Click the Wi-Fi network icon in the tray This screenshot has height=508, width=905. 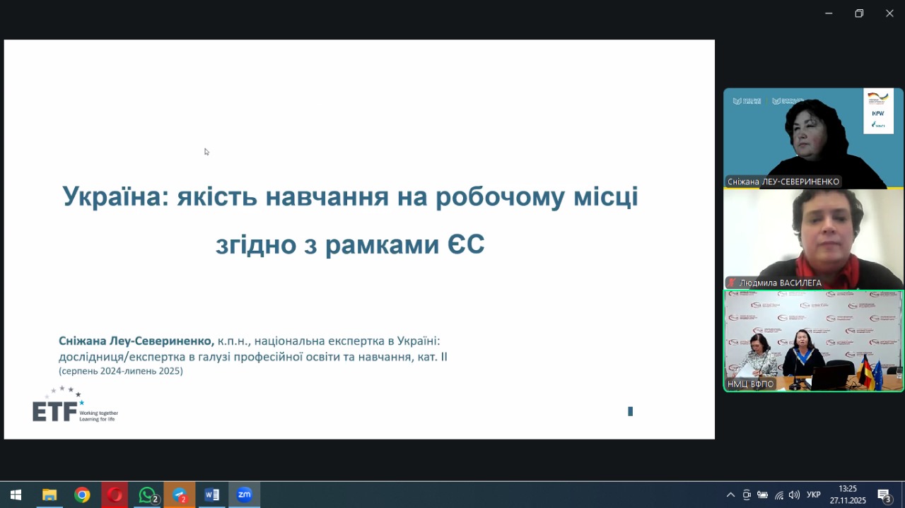coord(778,495)
